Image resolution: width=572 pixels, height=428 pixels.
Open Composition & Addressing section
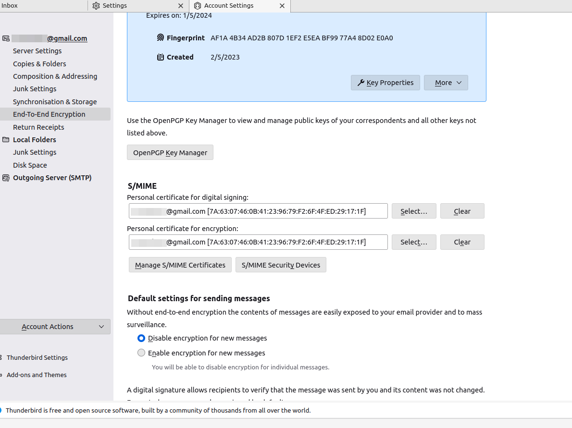coord(55,76)
